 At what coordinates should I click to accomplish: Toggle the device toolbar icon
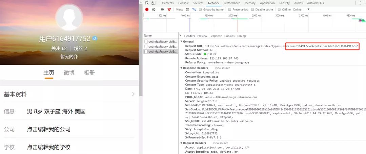[154, 3]
